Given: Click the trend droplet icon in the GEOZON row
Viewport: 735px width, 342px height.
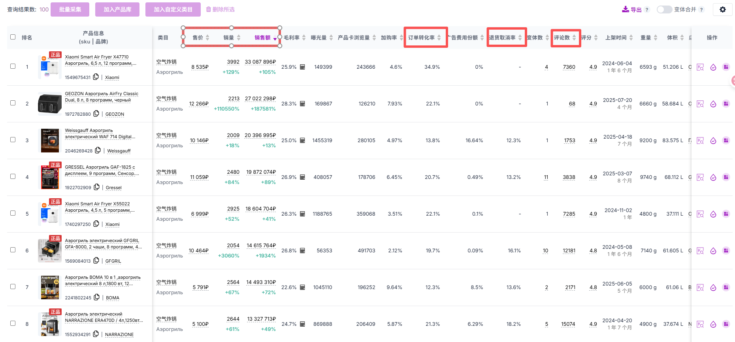Looking at the screenshot, I should pyautogui.click(x=713, y=104).
